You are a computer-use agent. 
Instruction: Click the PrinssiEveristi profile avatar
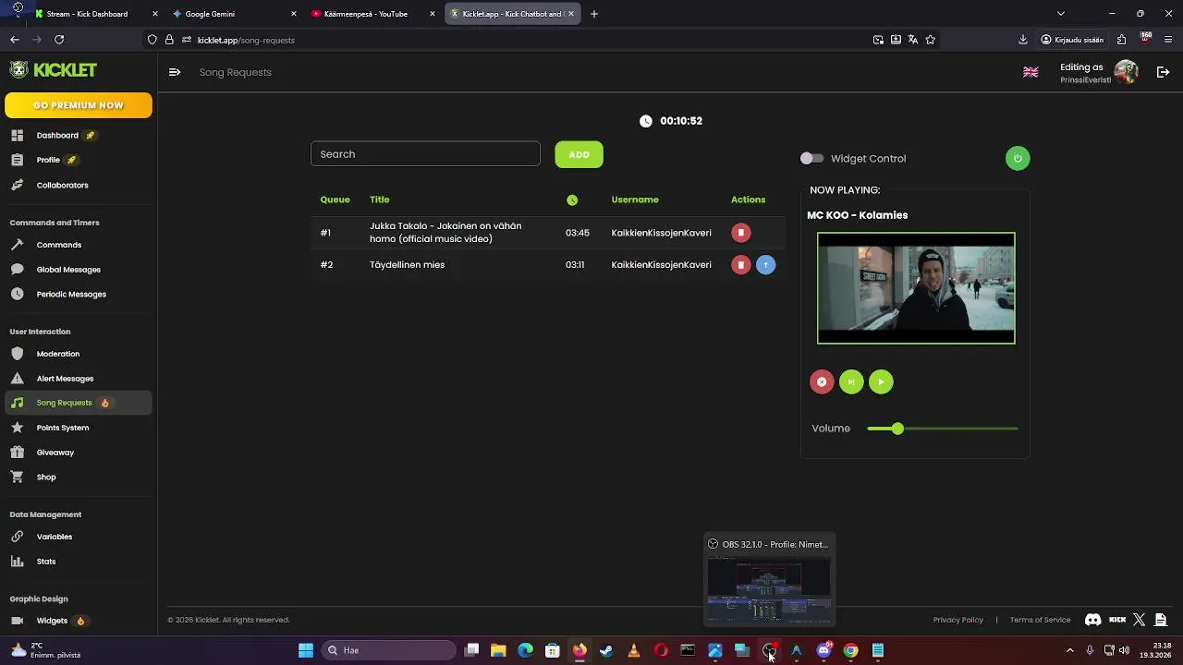[1126, 72]
